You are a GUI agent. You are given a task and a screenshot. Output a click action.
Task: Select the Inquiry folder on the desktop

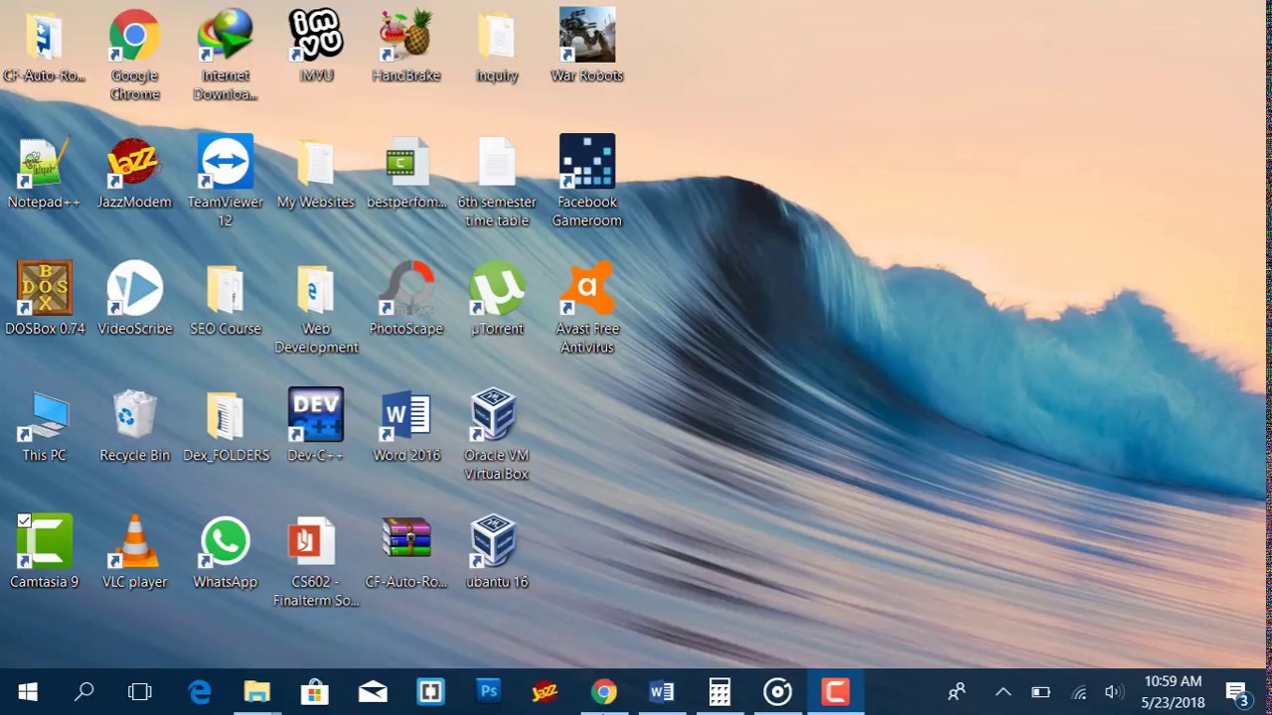coord(497,47)
